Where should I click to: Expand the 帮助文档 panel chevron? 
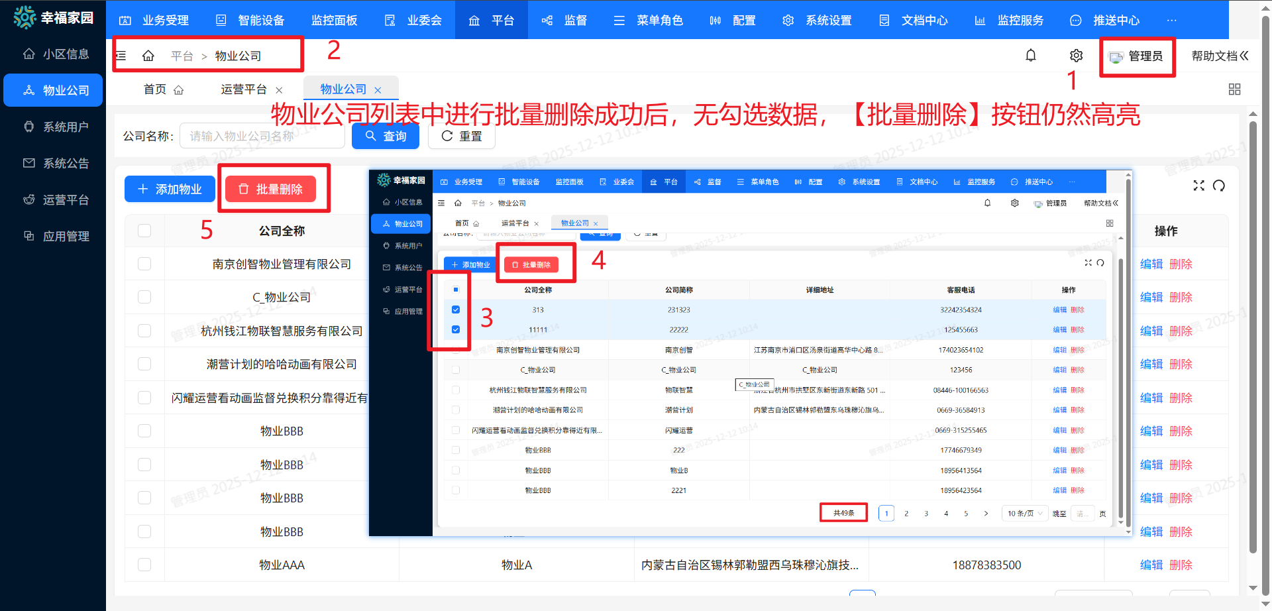1244,56
